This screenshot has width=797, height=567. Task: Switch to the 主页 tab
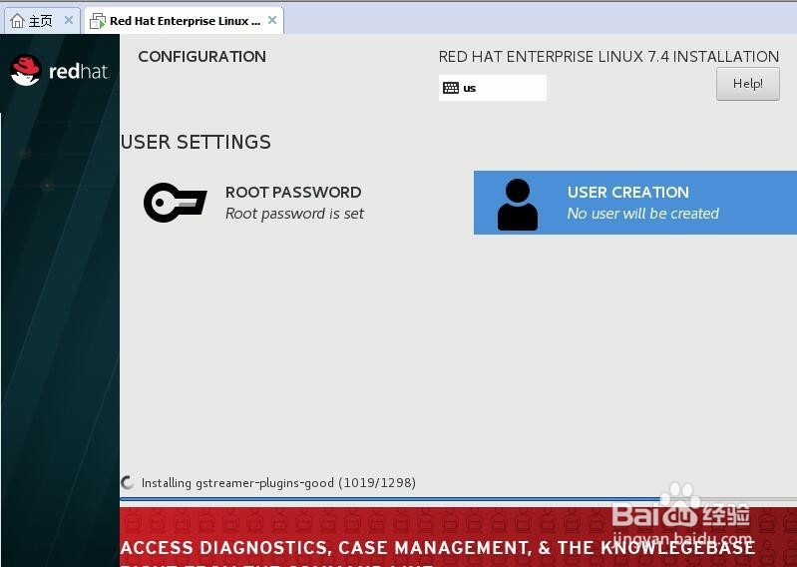[x=42, y=20]
